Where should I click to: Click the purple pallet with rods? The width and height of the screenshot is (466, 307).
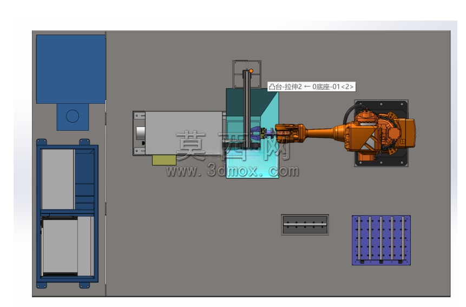381,240
